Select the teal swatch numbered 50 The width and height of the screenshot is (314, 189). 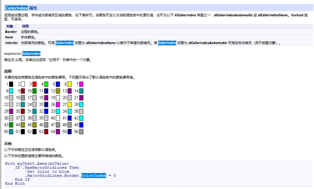click(11, 132)
